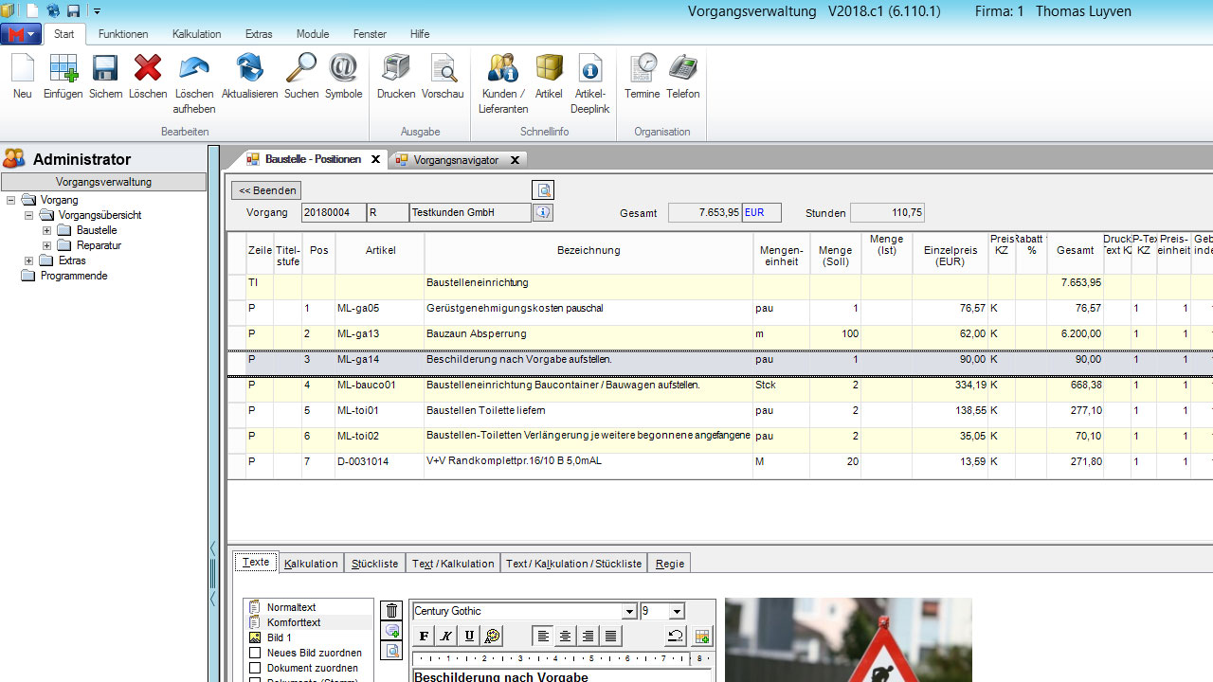
Task: Click the trash icon beside text list
Action: [x=391, y=610]
